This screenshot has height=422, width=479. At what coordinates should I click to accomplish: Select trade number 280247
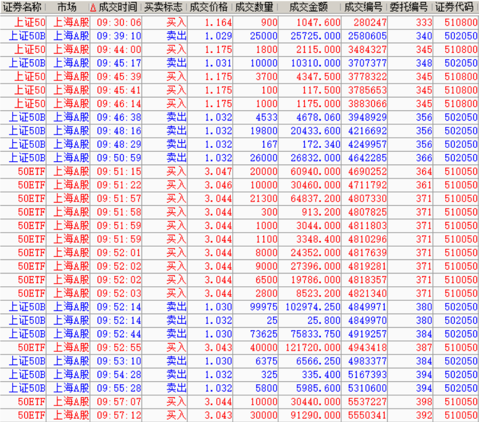370,22
